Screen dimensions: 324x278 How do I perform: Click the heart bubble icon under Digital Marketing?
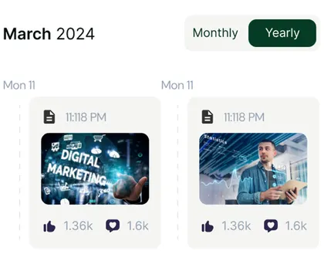113,225
